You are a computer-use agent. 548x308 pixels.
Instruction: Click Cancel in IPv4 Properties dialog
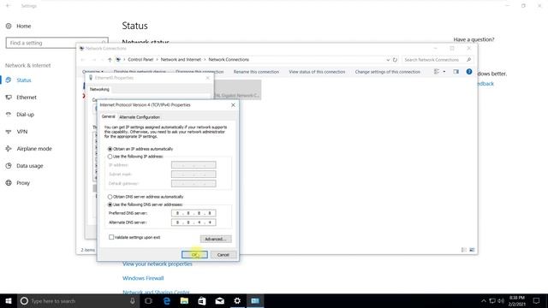point(223,255)
